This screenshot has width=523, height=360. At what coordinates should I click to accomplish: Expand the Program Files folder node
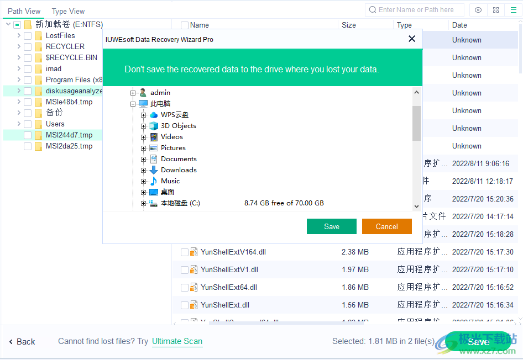pyautogui.click(x=19, y=80)
